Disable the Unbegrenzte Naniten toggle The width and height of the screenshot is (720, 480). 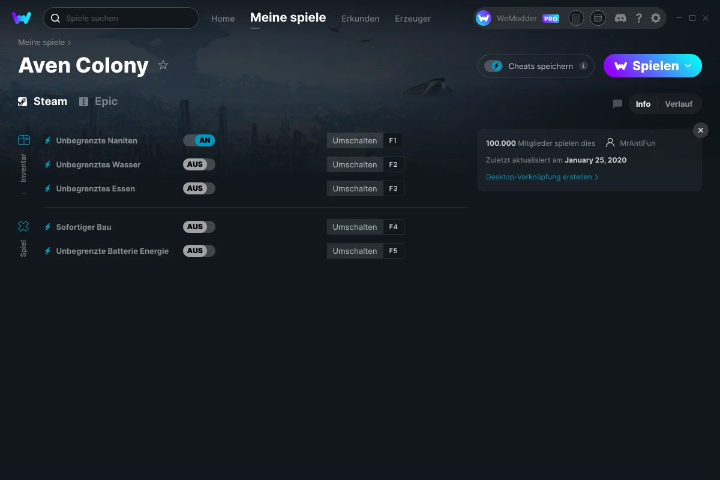pos(199,140)
